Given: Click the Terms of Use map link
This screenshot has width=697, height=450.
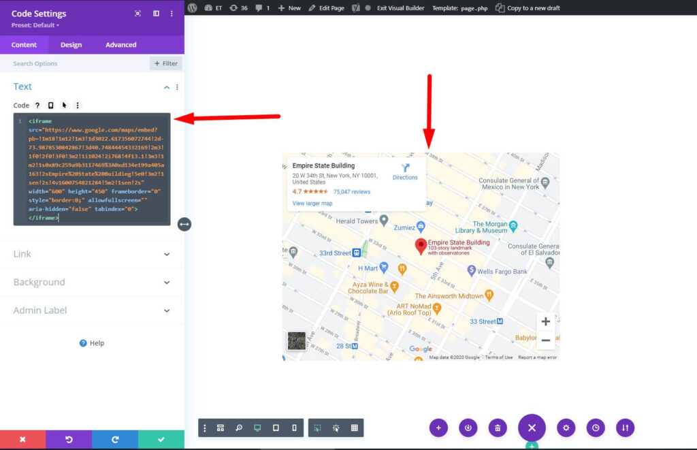Looking at the screenshot, I should click(499, 357).
